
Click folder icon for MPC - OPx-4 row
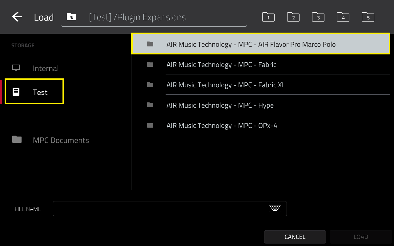[x=150, y=125]
